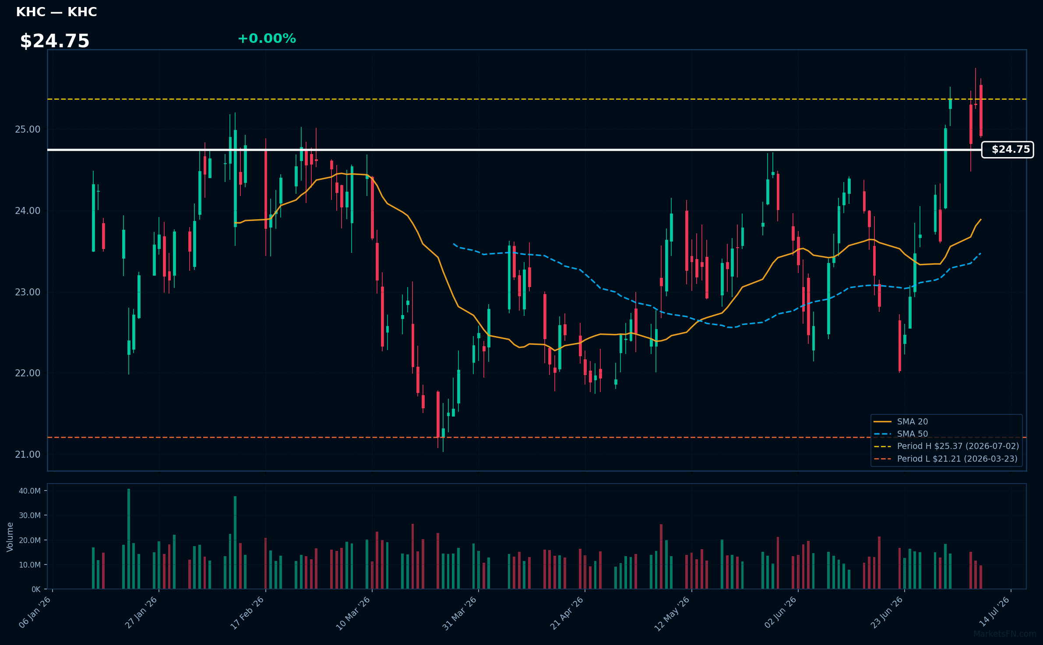Select Period L $21.21 legend entry
This screenshot has width=1043, height=645.
(x=945, y=459)
